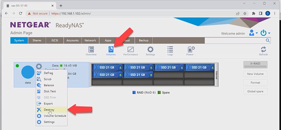Click the New Volume button

(255, 74)
